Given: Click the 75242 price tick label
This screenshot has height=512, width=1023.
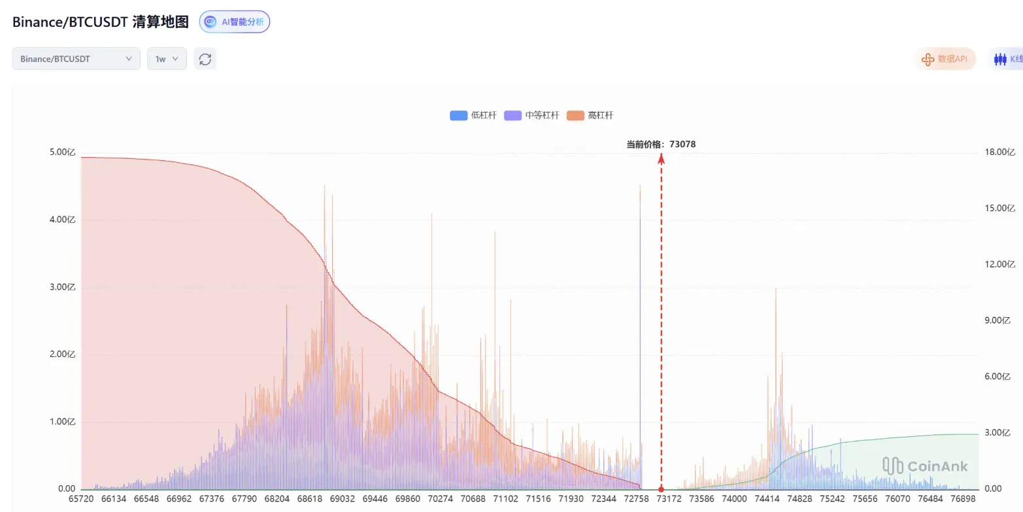Looking at the screenshot, I should (x=832, y=499).
